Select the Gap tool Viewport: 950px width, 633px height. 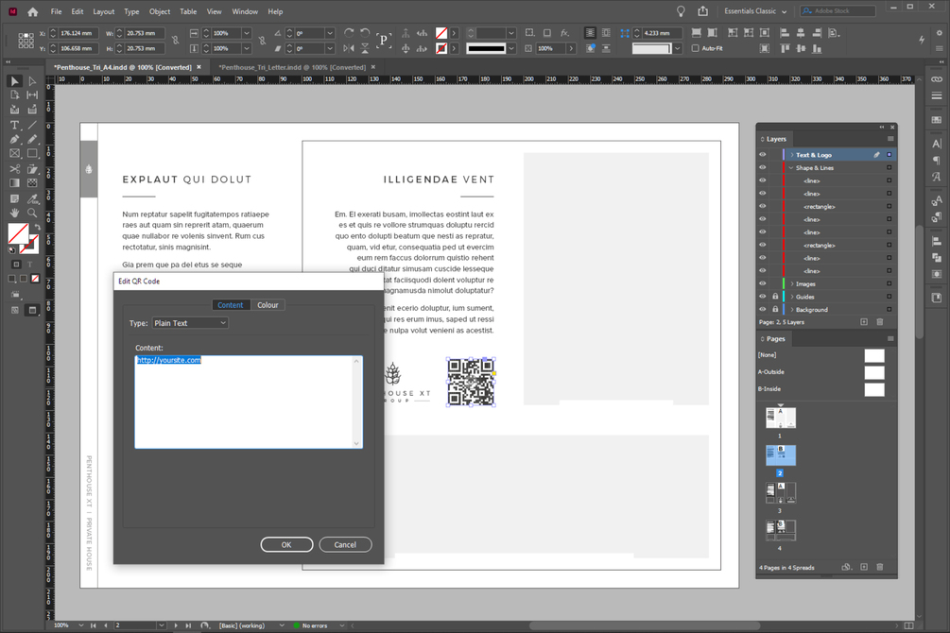coord(32,95)
